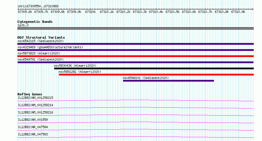
Task: Click the 67310.1k ruler tick label
Action: click(x=107, y=12)
